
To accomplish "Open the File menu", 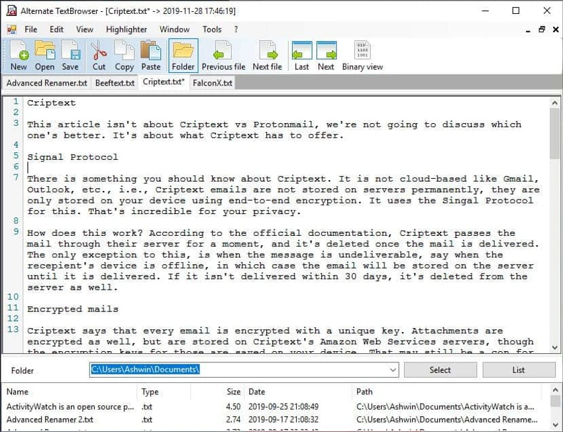I will pyautogui.click(x=31, y=29).
